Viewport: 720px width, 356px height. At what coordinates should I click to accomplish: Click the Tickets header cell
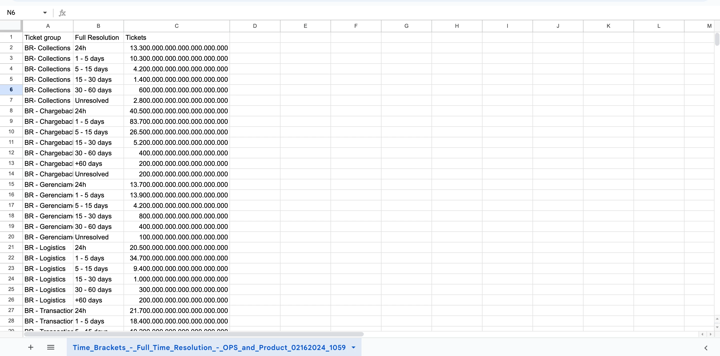(x=176, y=38)
